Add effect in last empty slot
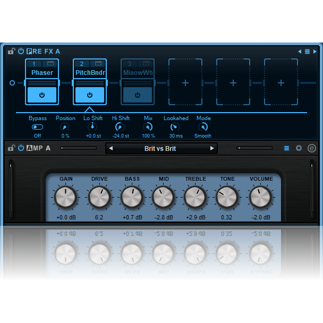The height and width of the screenshot is (323, 323). (281, 83)
